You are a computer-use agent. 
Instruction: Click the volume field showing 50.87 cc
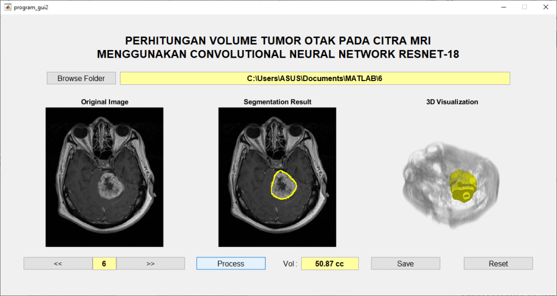click(329, 263)
